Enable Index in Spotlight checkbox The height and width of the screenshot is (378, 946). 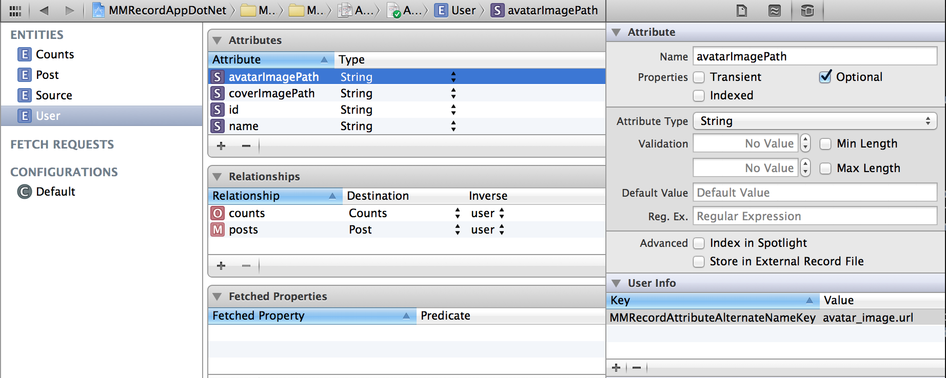coord(699,243)
